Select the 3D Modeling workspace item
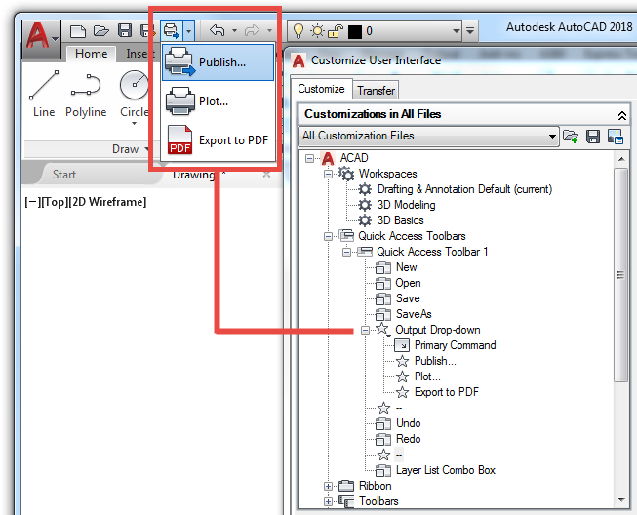The image size is (637, 515). (x=406, y=205)
